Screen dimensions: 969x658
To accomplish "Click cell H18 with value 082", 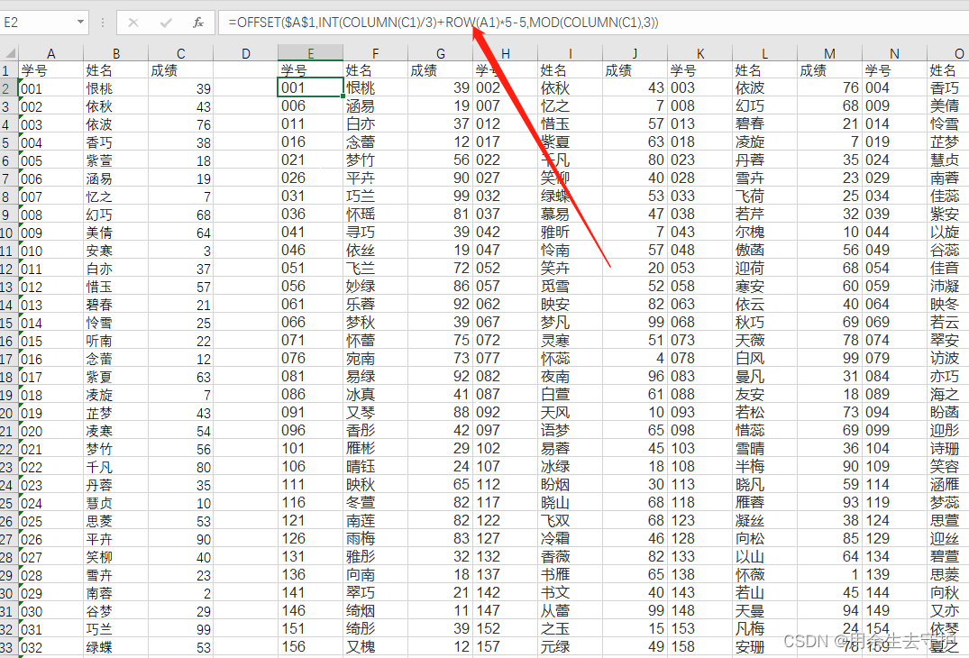I will tap(505, 376).
